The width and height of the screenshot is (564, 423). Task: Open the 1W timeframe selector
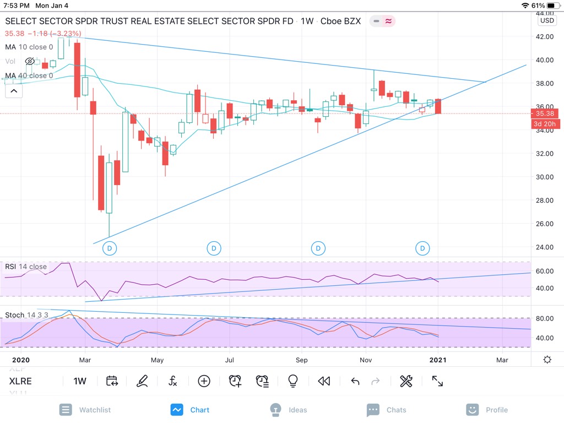(80, 381)
